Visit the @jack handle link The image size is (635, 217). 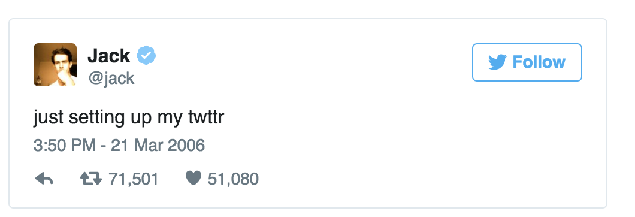[x=111, y=77]
